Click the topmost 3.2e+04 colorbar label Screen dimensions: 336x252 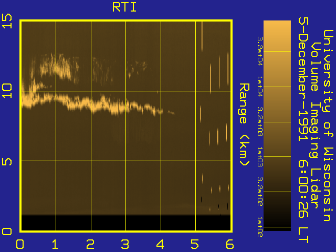pyautogui.click(x=260, y=51)
